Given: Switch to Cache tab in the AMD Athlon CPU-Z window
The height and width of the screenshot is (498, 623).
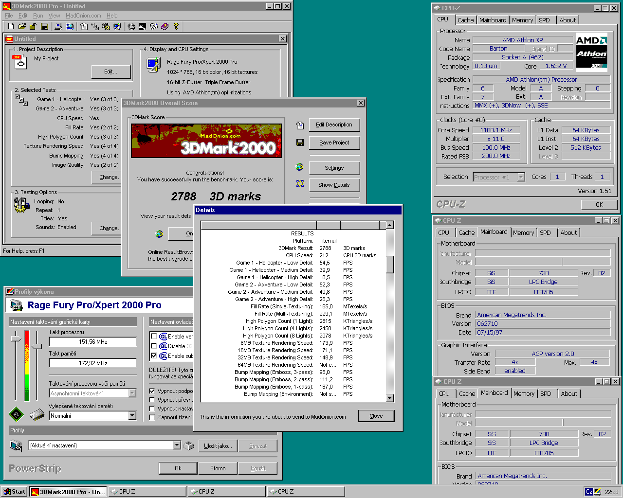Looking at the screenshot, I should click(x=465, y=20).
